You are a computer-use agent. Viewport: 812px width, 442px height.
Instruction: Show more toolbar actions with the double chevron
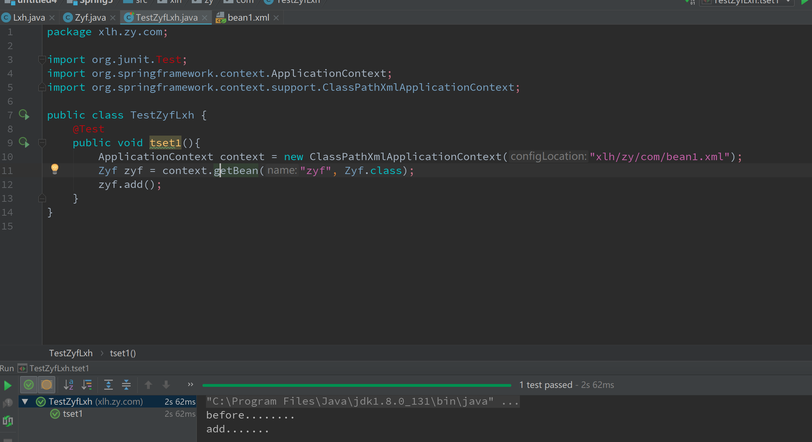point(190,384)
